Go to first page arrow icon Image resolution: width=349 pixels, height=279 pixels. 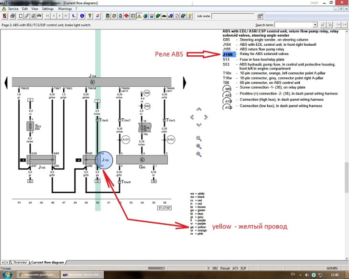47,16
